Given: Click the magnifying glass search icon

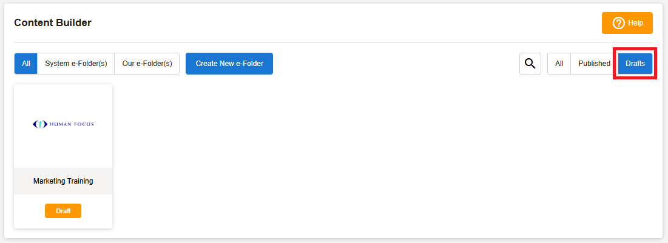Looking at the screenshot, I should coord(530,64).
